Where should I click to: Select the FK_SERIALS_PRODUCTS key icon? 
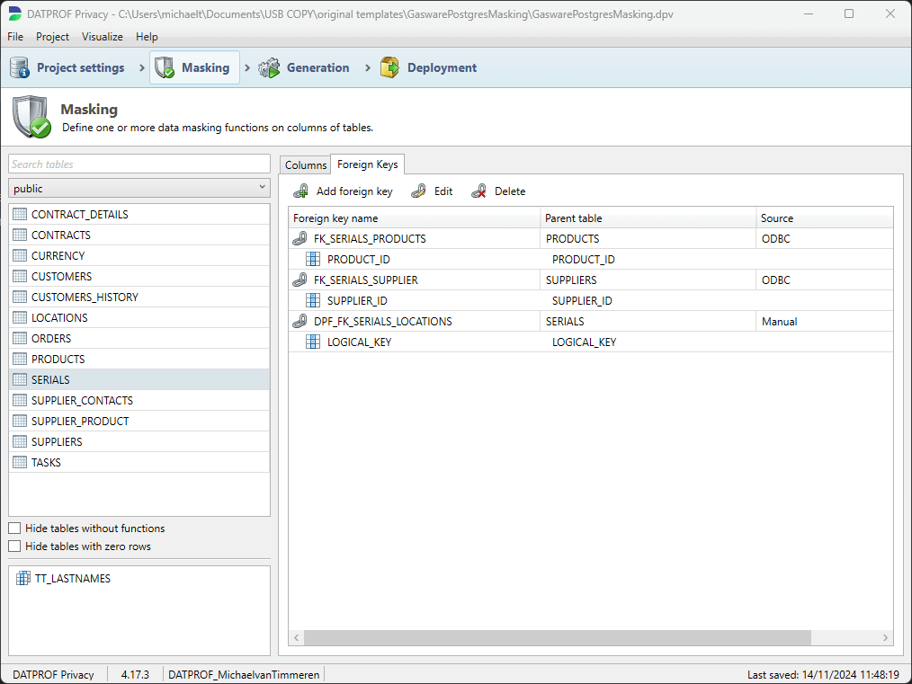click(x=300, y=239)
